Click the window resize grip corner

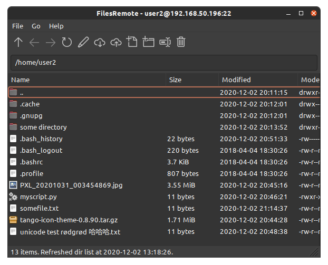(314, 252)
